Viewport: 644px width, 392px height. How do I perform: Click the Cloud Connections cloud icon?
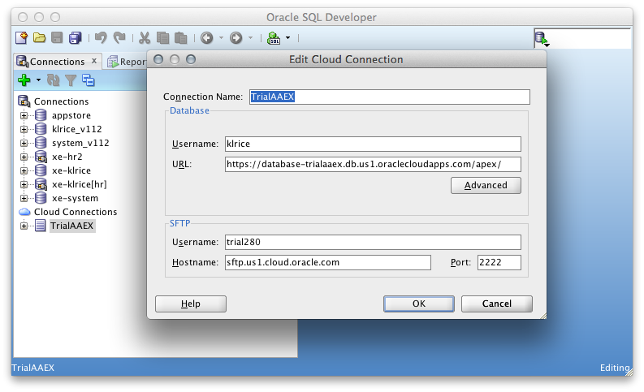[x=24, y=212]
